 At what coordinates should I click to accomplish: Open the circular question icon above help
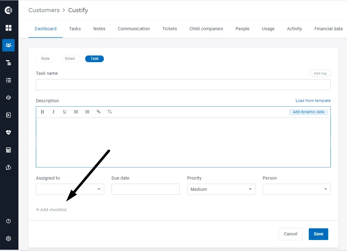(8, 167)
